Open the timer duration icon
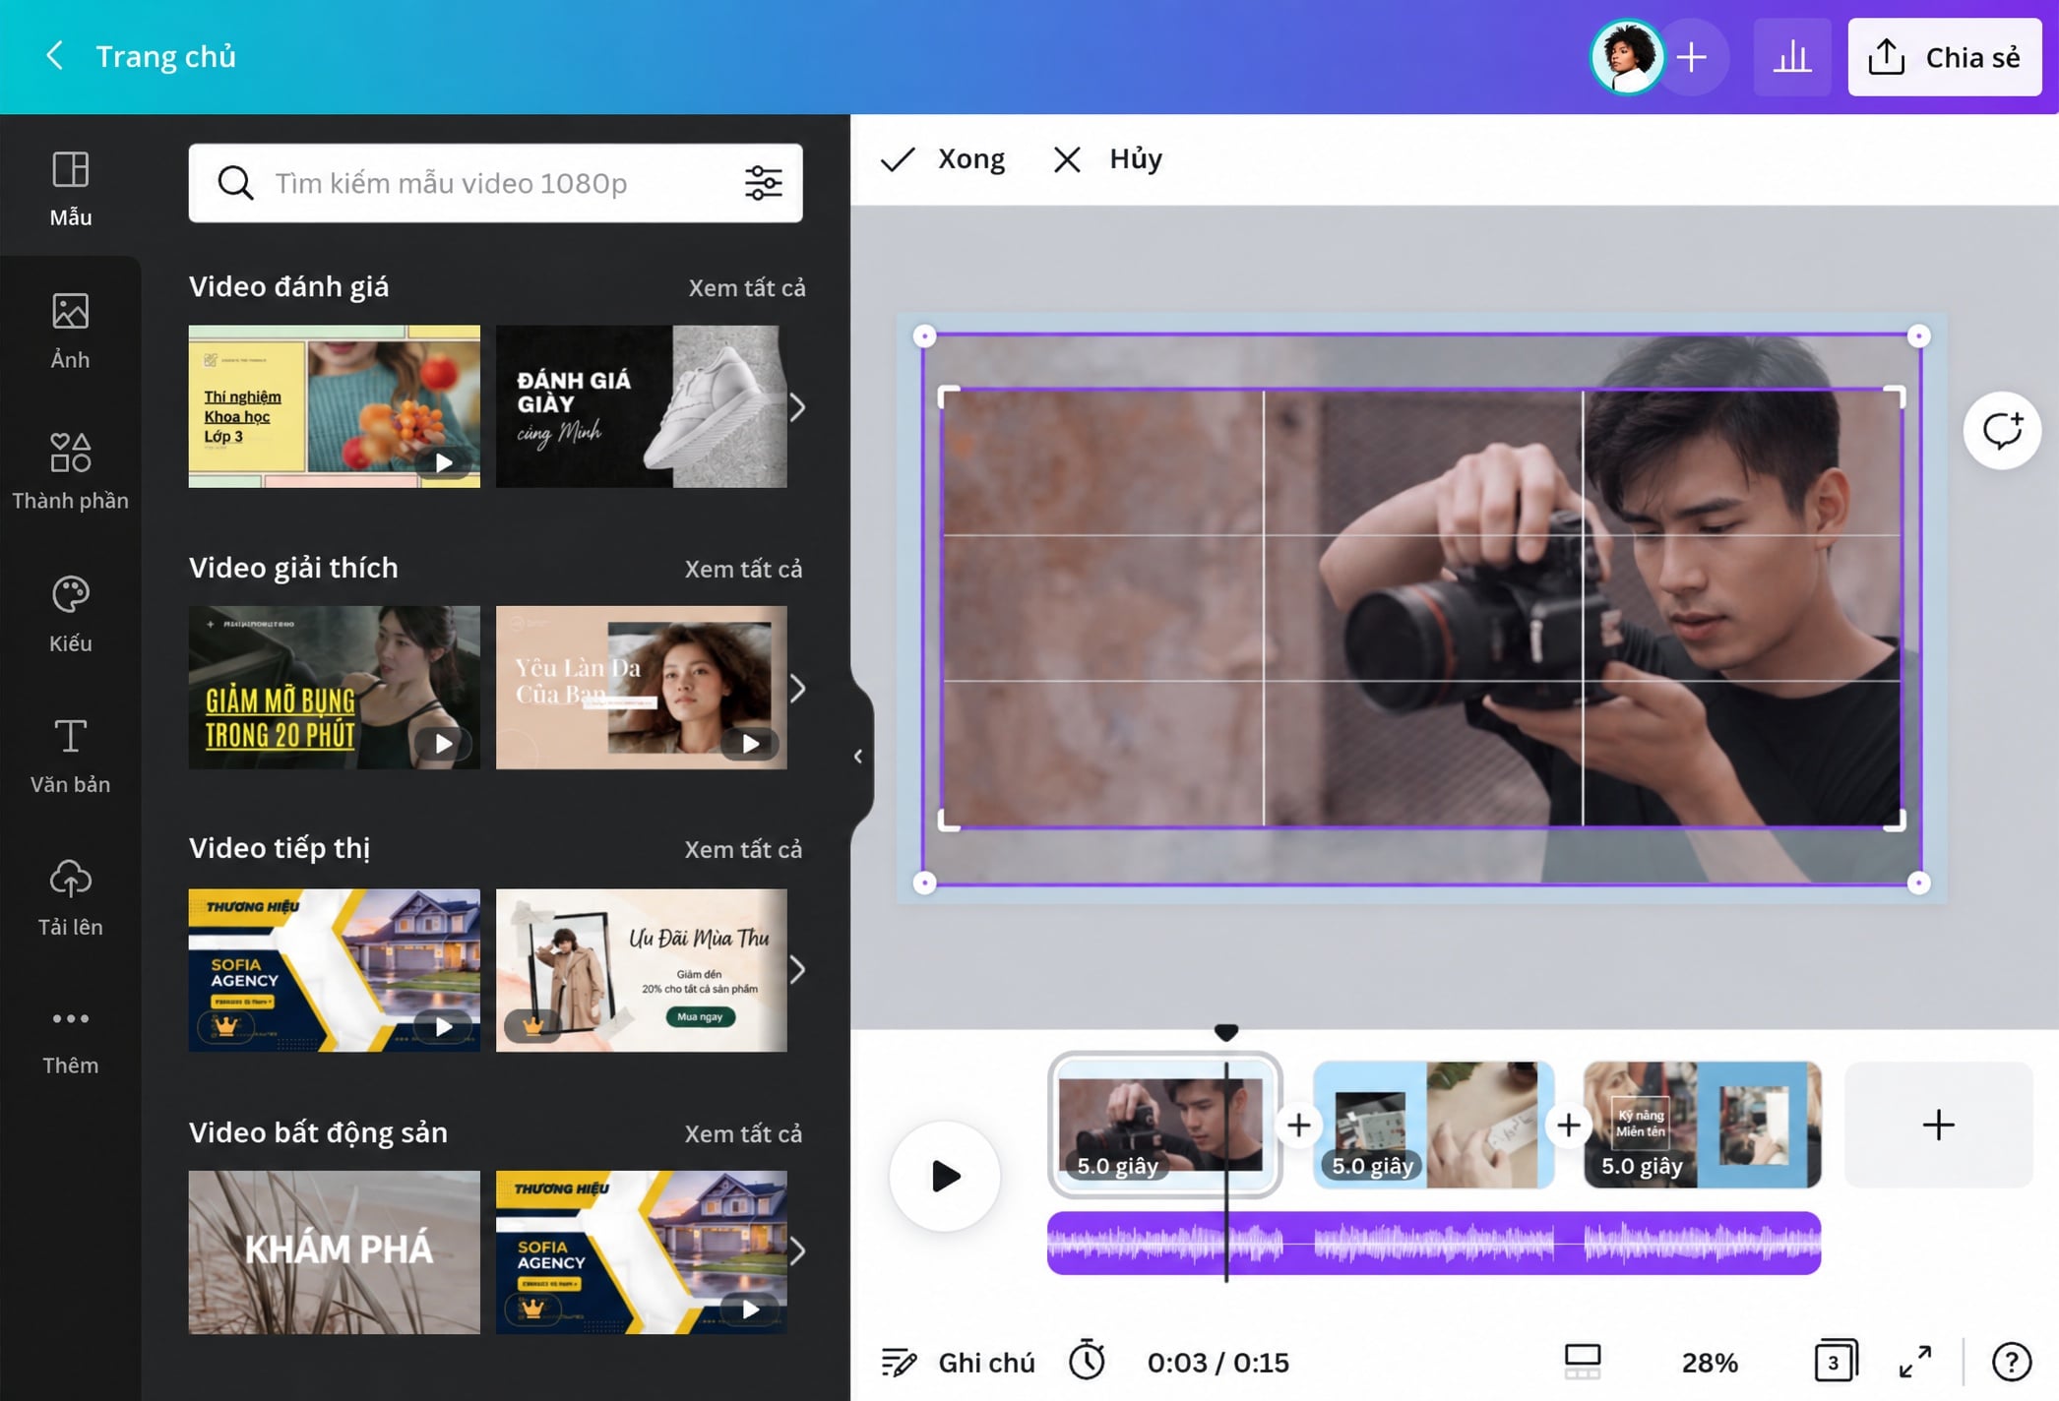Image resolution: width=2059 pixels, height=1401 pixels. [x=1088, y=1361]
